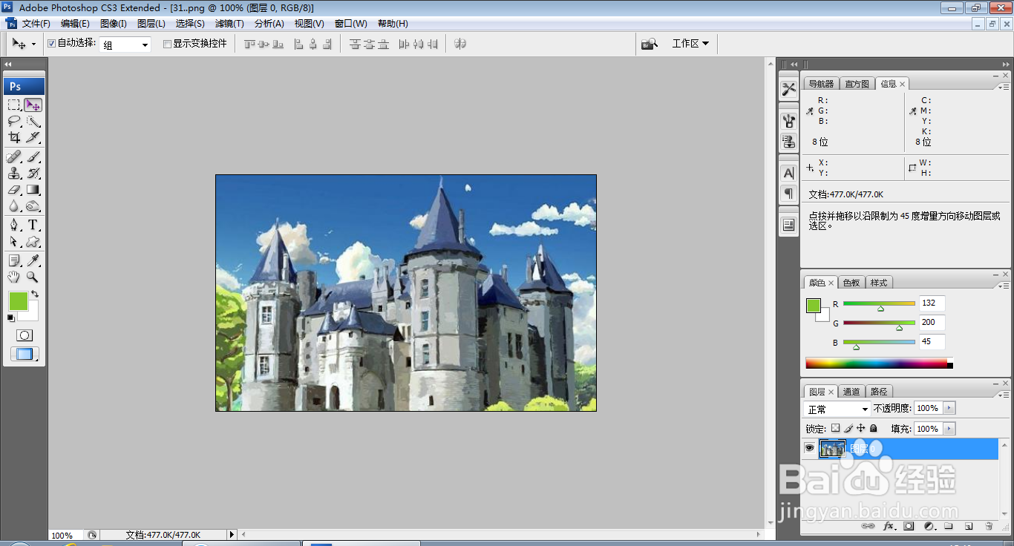1014x546 pixels.
Task: Toggle lock image pixels brush icon
Action: pos(848,429)
